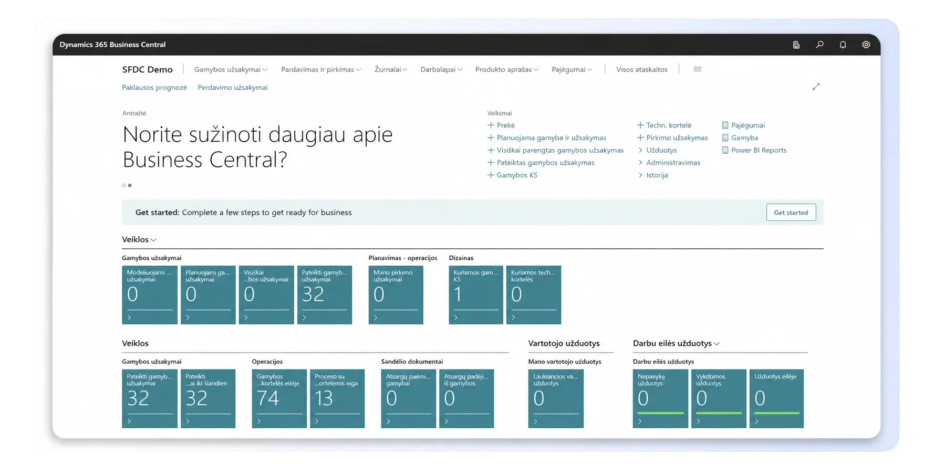Select the first headline carousel dot
933x465 pixels.
pos(124,185)
